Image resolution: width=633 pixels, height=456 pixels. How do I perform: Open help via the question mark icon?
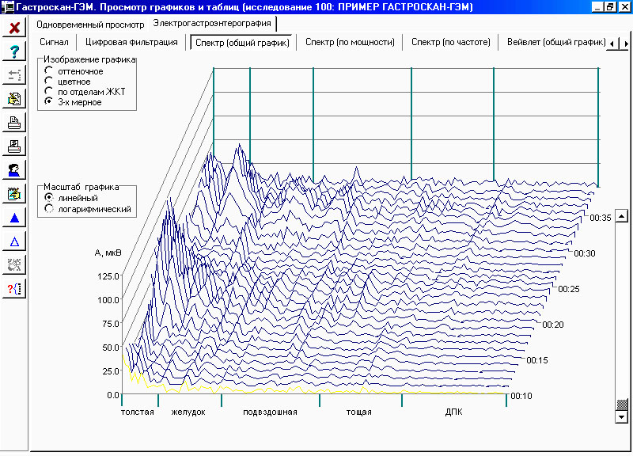pyautogui.click(x=14, y=52)
